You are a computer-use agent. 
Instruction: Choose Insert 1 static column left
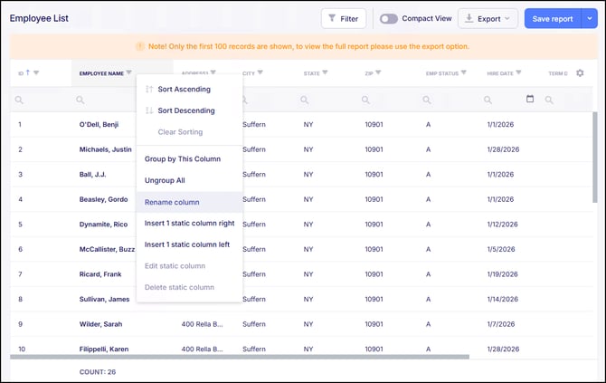pyautogui.click(x=189, y=244)
